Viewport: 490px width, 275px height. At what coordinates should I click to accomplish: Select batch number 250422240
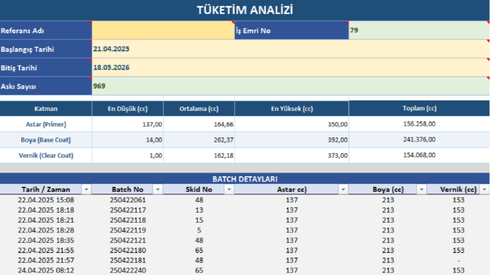coord(127,270)
